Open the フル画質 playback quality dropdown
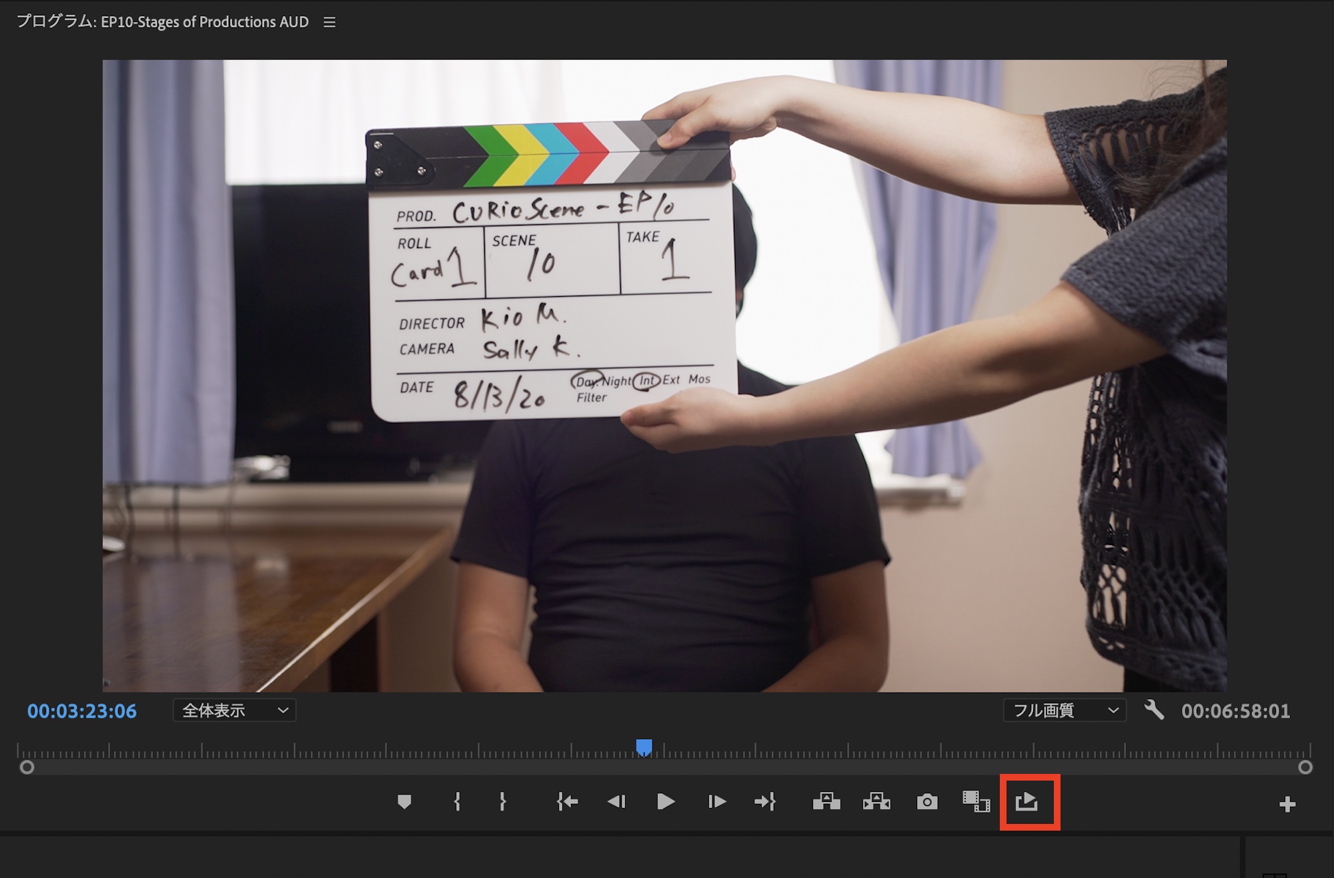This screenshot has height=878, width=1334. click(1063, 710)
